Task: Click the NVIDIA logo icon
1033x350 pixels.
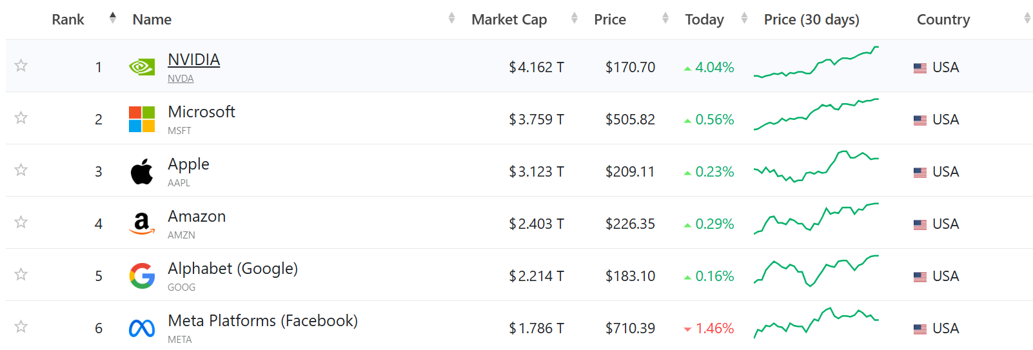Action: pyautogui.click(x=142, y=67)
